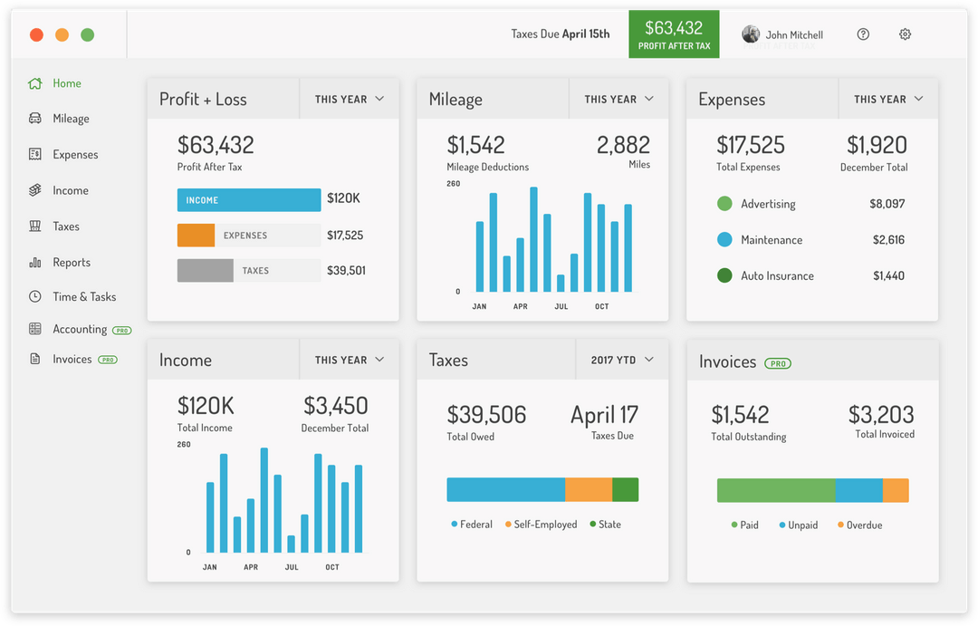
Task: Click the Income icon in the sidebar
Action: click(34, 190)
